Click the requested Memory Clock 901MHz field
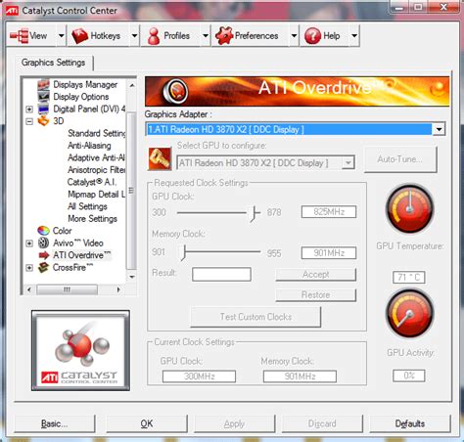Image resolution: width=464 pixels, height=442 pixels. 329,253
